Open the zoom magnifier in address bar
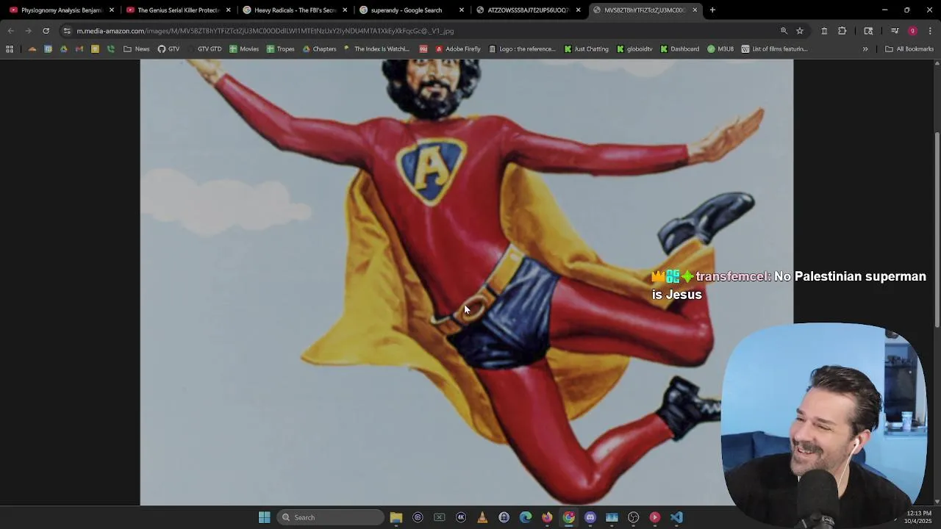 pos(784,31)
